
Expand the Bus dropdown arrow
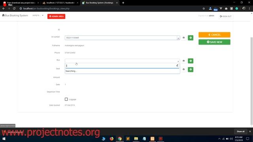(178, 61)
